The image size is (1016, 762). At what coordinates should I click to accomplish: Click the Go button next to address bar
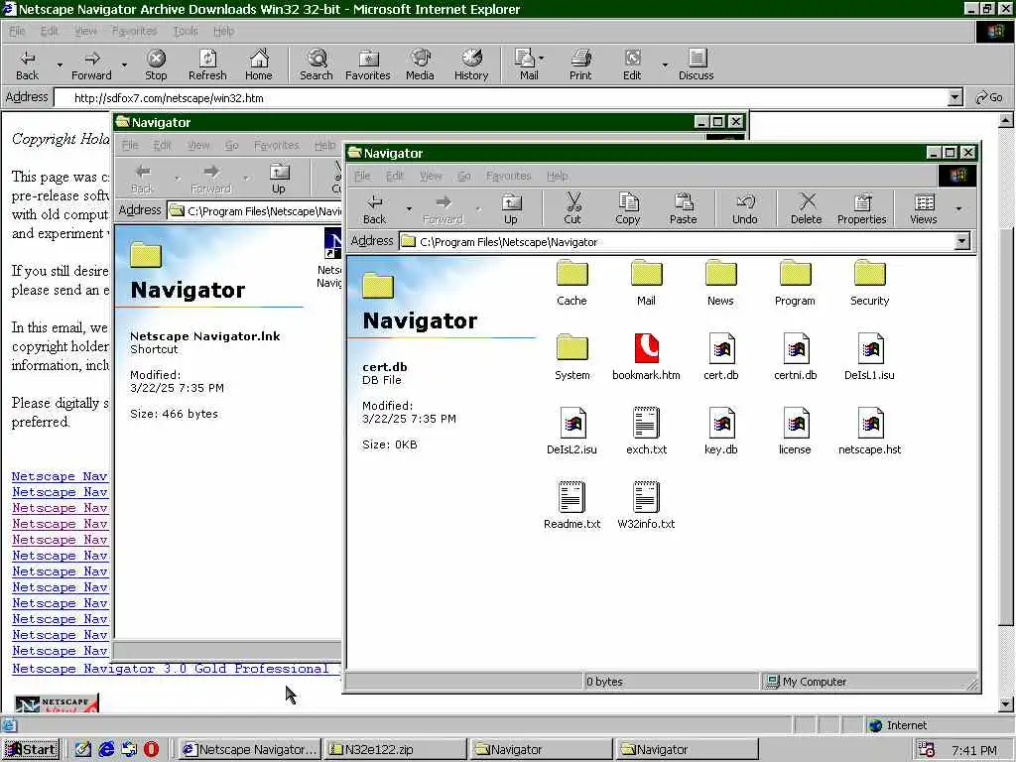[x=989, y=98]
